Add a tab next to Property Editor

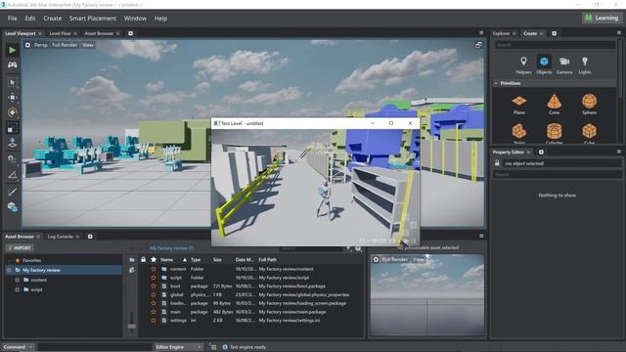point(541,153)
